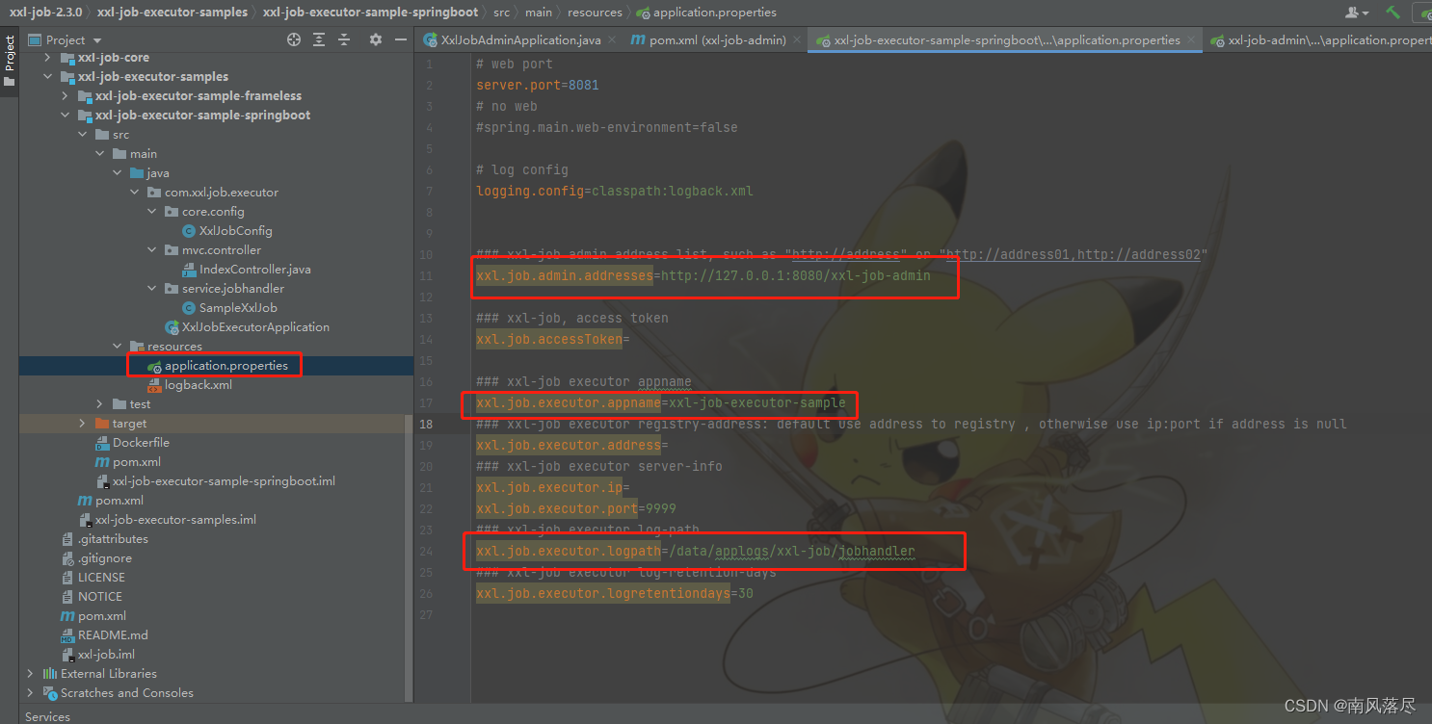This screenshot has height=724, width=1432.
Task: Click xxl-job-2.3.0 breadcrumb
Action: pos(45,13)
